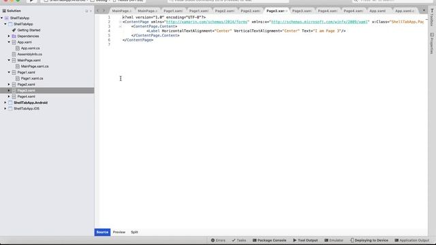The image size is (436, 245).
Task: Click the xml version declaration on line 1
Action: coord(164,17)
